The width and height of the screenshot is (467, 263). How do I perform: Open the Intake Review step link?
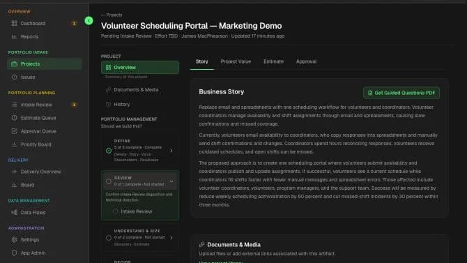[137, 211]
